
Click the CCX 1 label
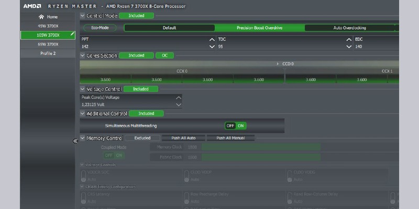tap(387, 72)
